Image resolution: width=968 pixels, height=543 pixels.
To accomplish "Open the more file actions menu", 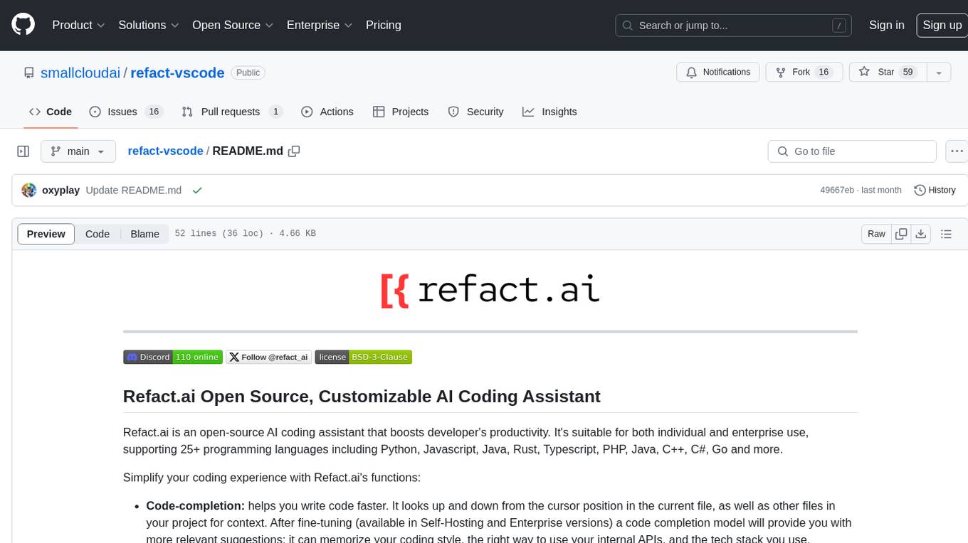I will coord(957,151).
